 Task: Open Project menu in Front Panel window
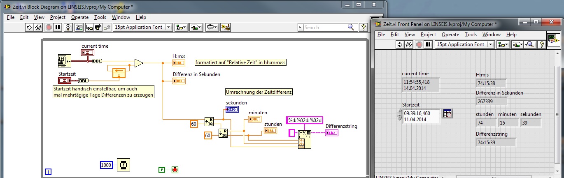428,35
